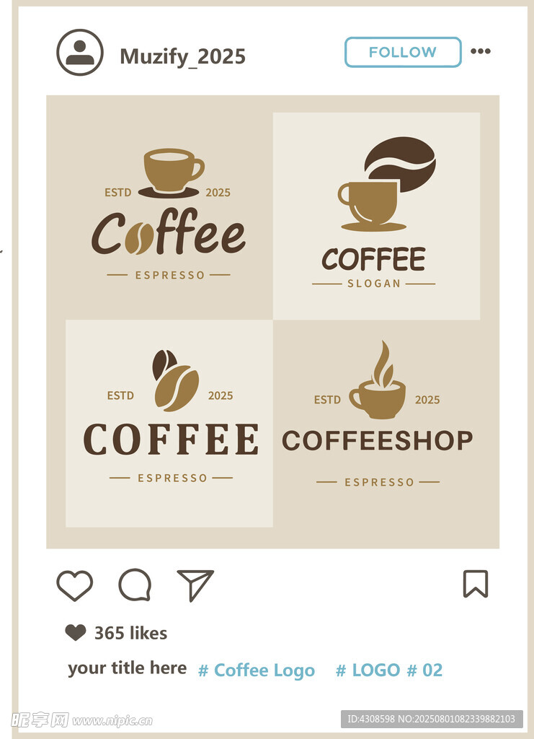Select the COFFEESHOP logo tile

tap(376, 423)
